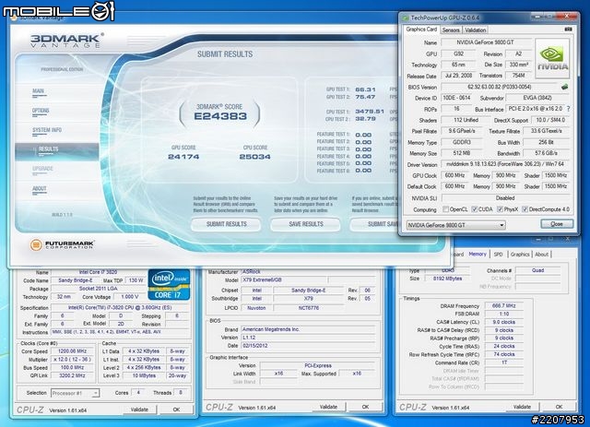Click the BIOS Version field in GPU-Z
Image resolution: width=590 pixels, height=427 pixels.
(x=500, y=87)
